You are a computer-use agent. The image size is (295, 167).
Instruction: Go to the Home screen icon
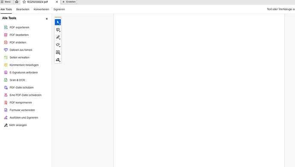click(x=17, y=2)
